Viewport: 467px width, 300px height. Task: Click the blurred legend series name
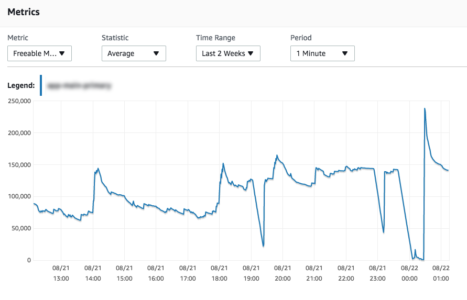point(79,86)
